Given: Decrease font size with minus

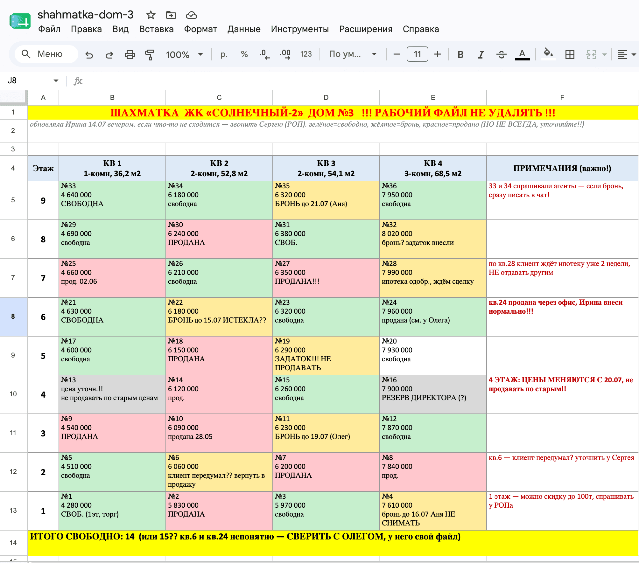Looking at the screenshot, I should click(397, 54).
